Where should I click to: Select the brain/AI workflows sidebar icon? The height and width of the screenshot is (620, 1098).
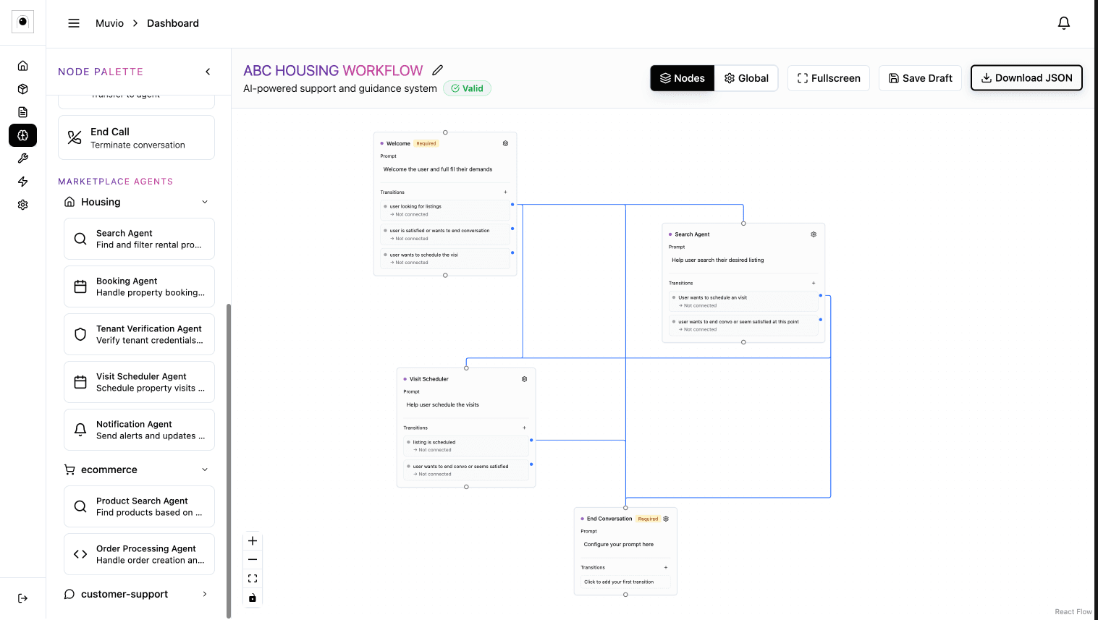point(22,135)
